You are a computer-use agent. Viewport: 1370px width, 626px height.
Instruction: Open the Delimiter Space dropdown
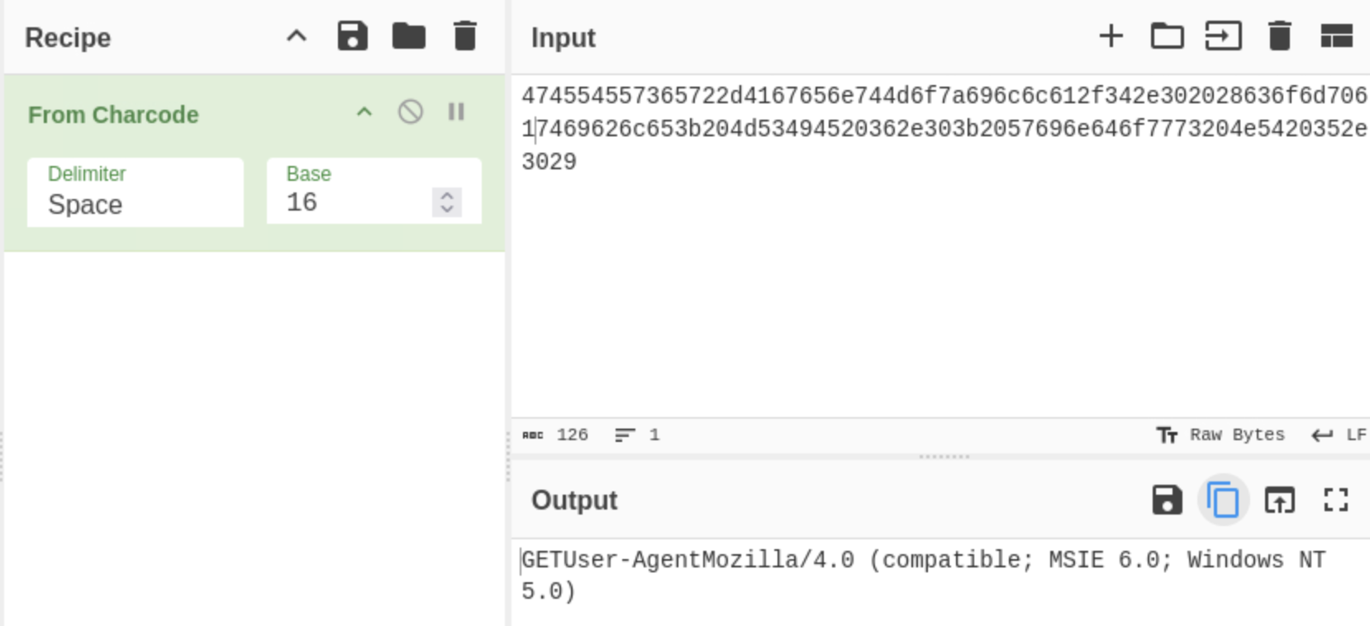[x=136, y=192]
